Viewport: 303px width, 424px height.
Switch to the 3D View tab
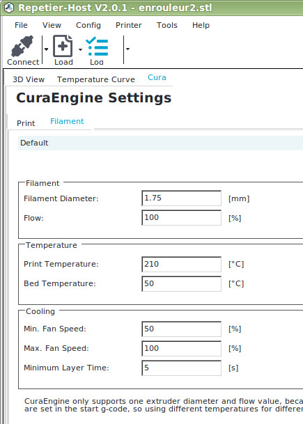29,79
